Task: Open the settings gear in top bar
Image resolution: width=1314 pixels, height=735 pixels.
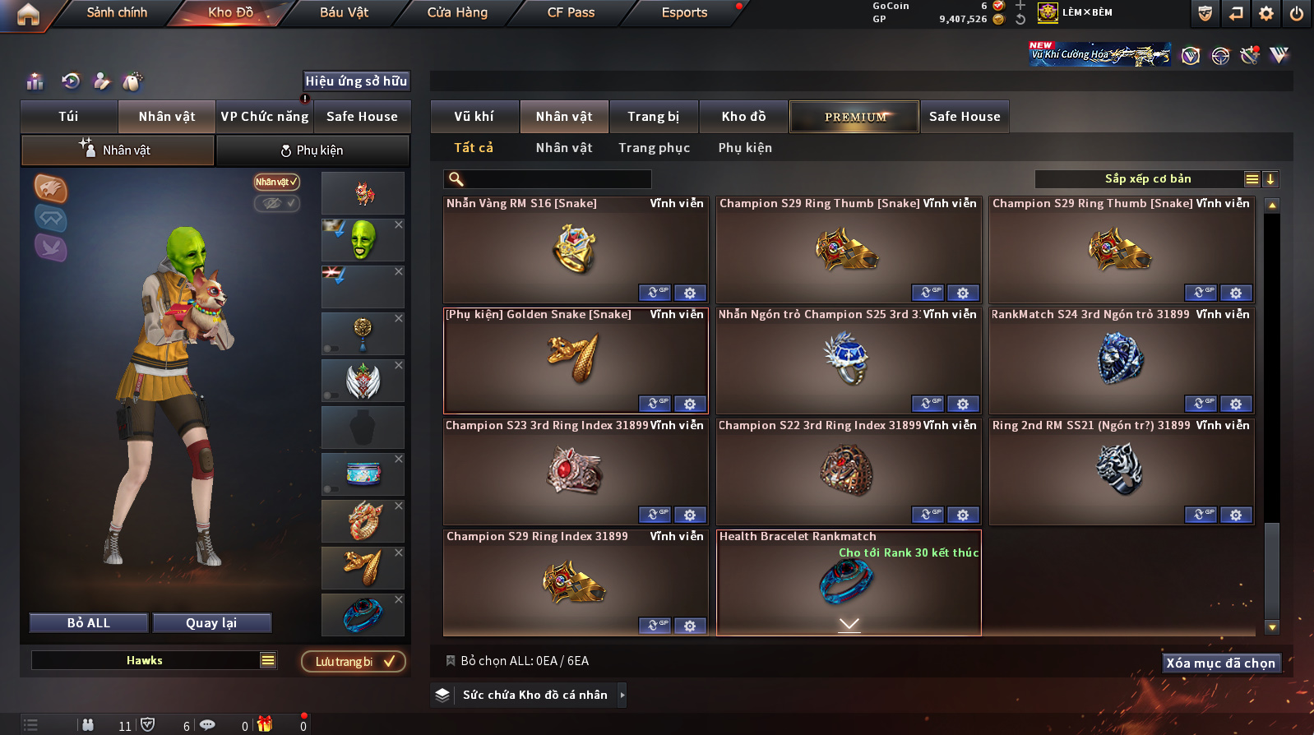Action: (x=1266, y=13)
